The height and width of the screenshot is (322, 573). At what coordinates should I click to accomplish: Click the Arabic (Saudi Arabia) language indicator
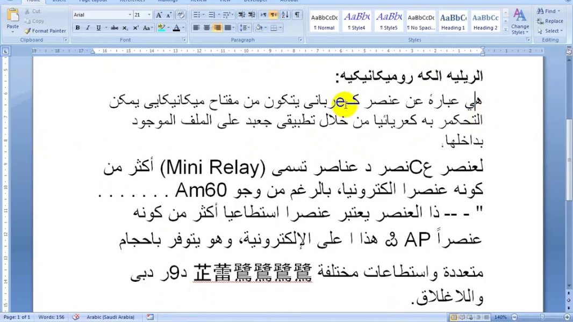point(110,317)
